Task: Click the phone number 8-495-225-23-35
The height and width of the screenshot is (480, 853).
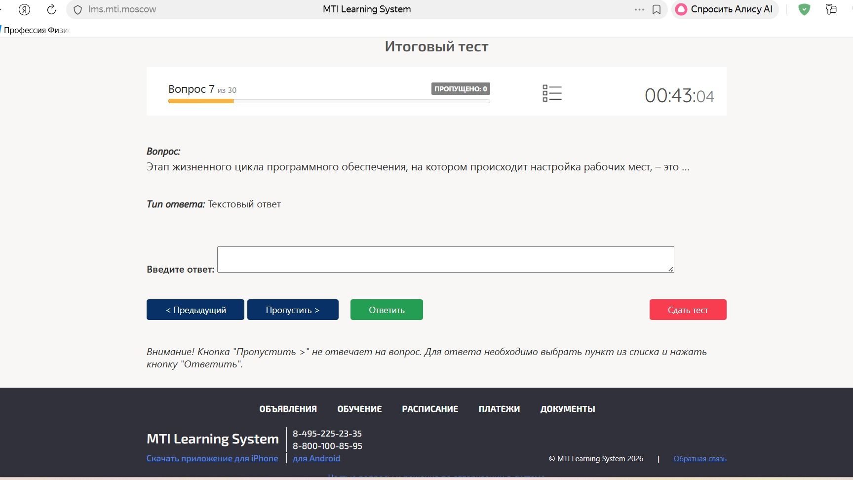Action: coord(327,434)
